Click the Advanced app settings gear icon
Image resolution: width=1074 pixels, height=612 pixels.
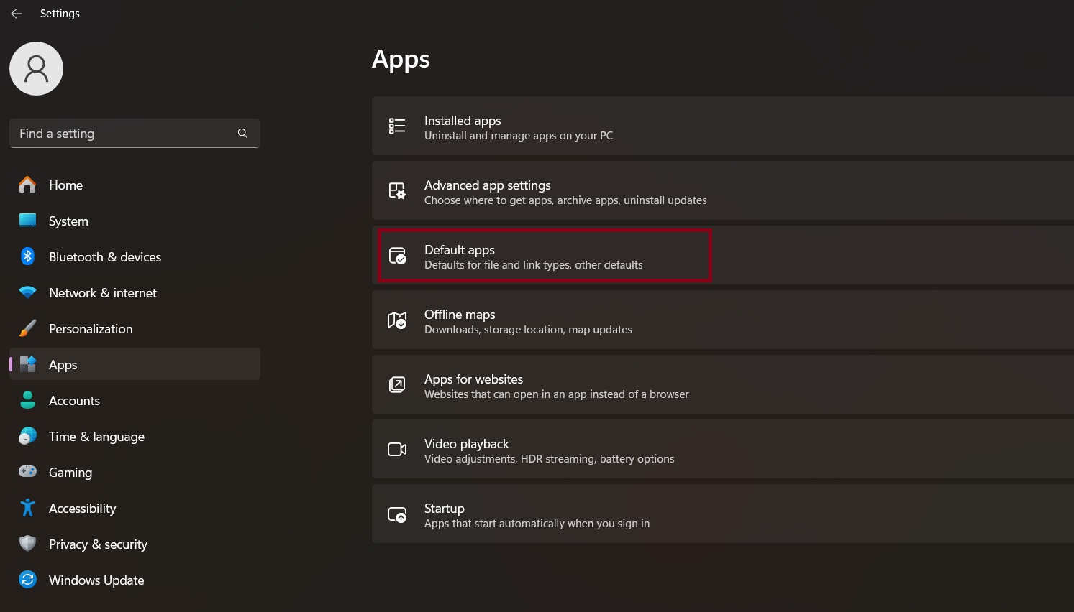396,190
